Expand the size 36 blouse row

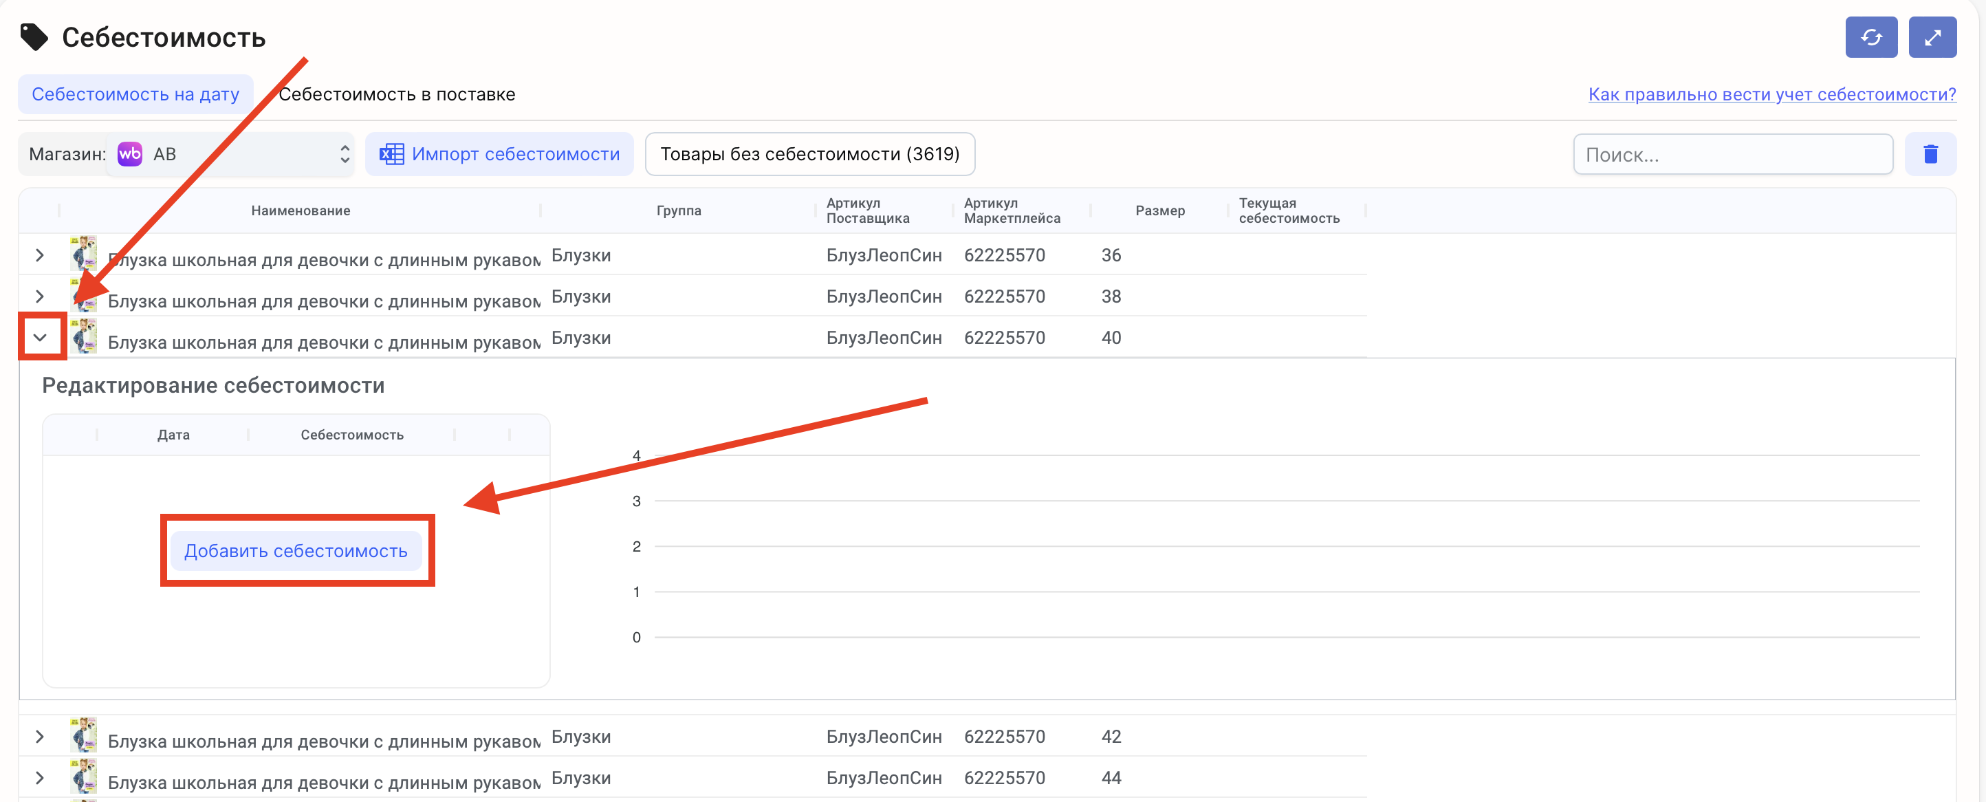click(40, 255)
